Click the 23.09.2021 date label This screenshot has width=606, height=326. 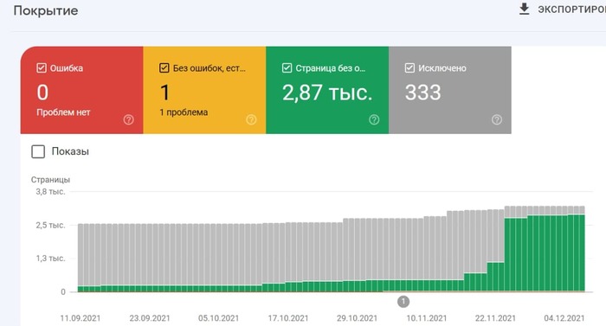(150, 318)
